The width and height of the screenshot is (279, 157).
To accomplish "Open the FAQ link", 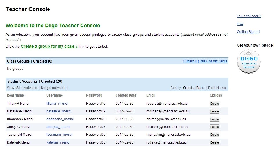I will (240, 24).
